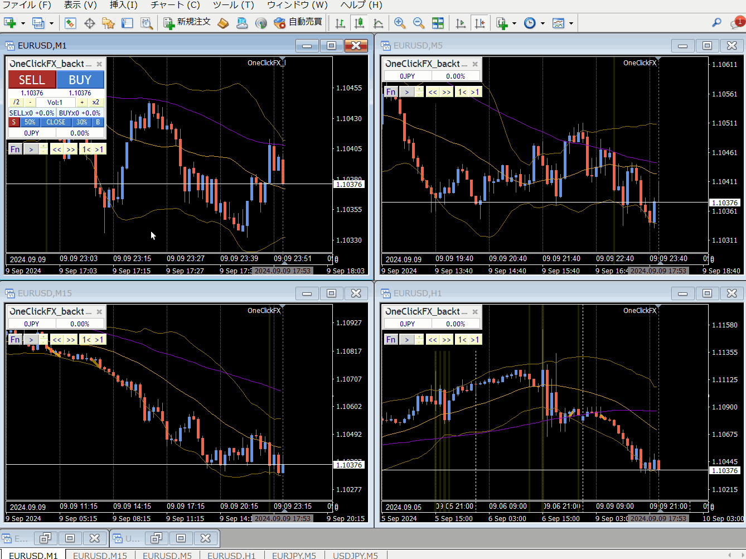The image size is (746, 559).
Task: Click the zoom out magnifier icon
Action: click(x=419, y=23)
